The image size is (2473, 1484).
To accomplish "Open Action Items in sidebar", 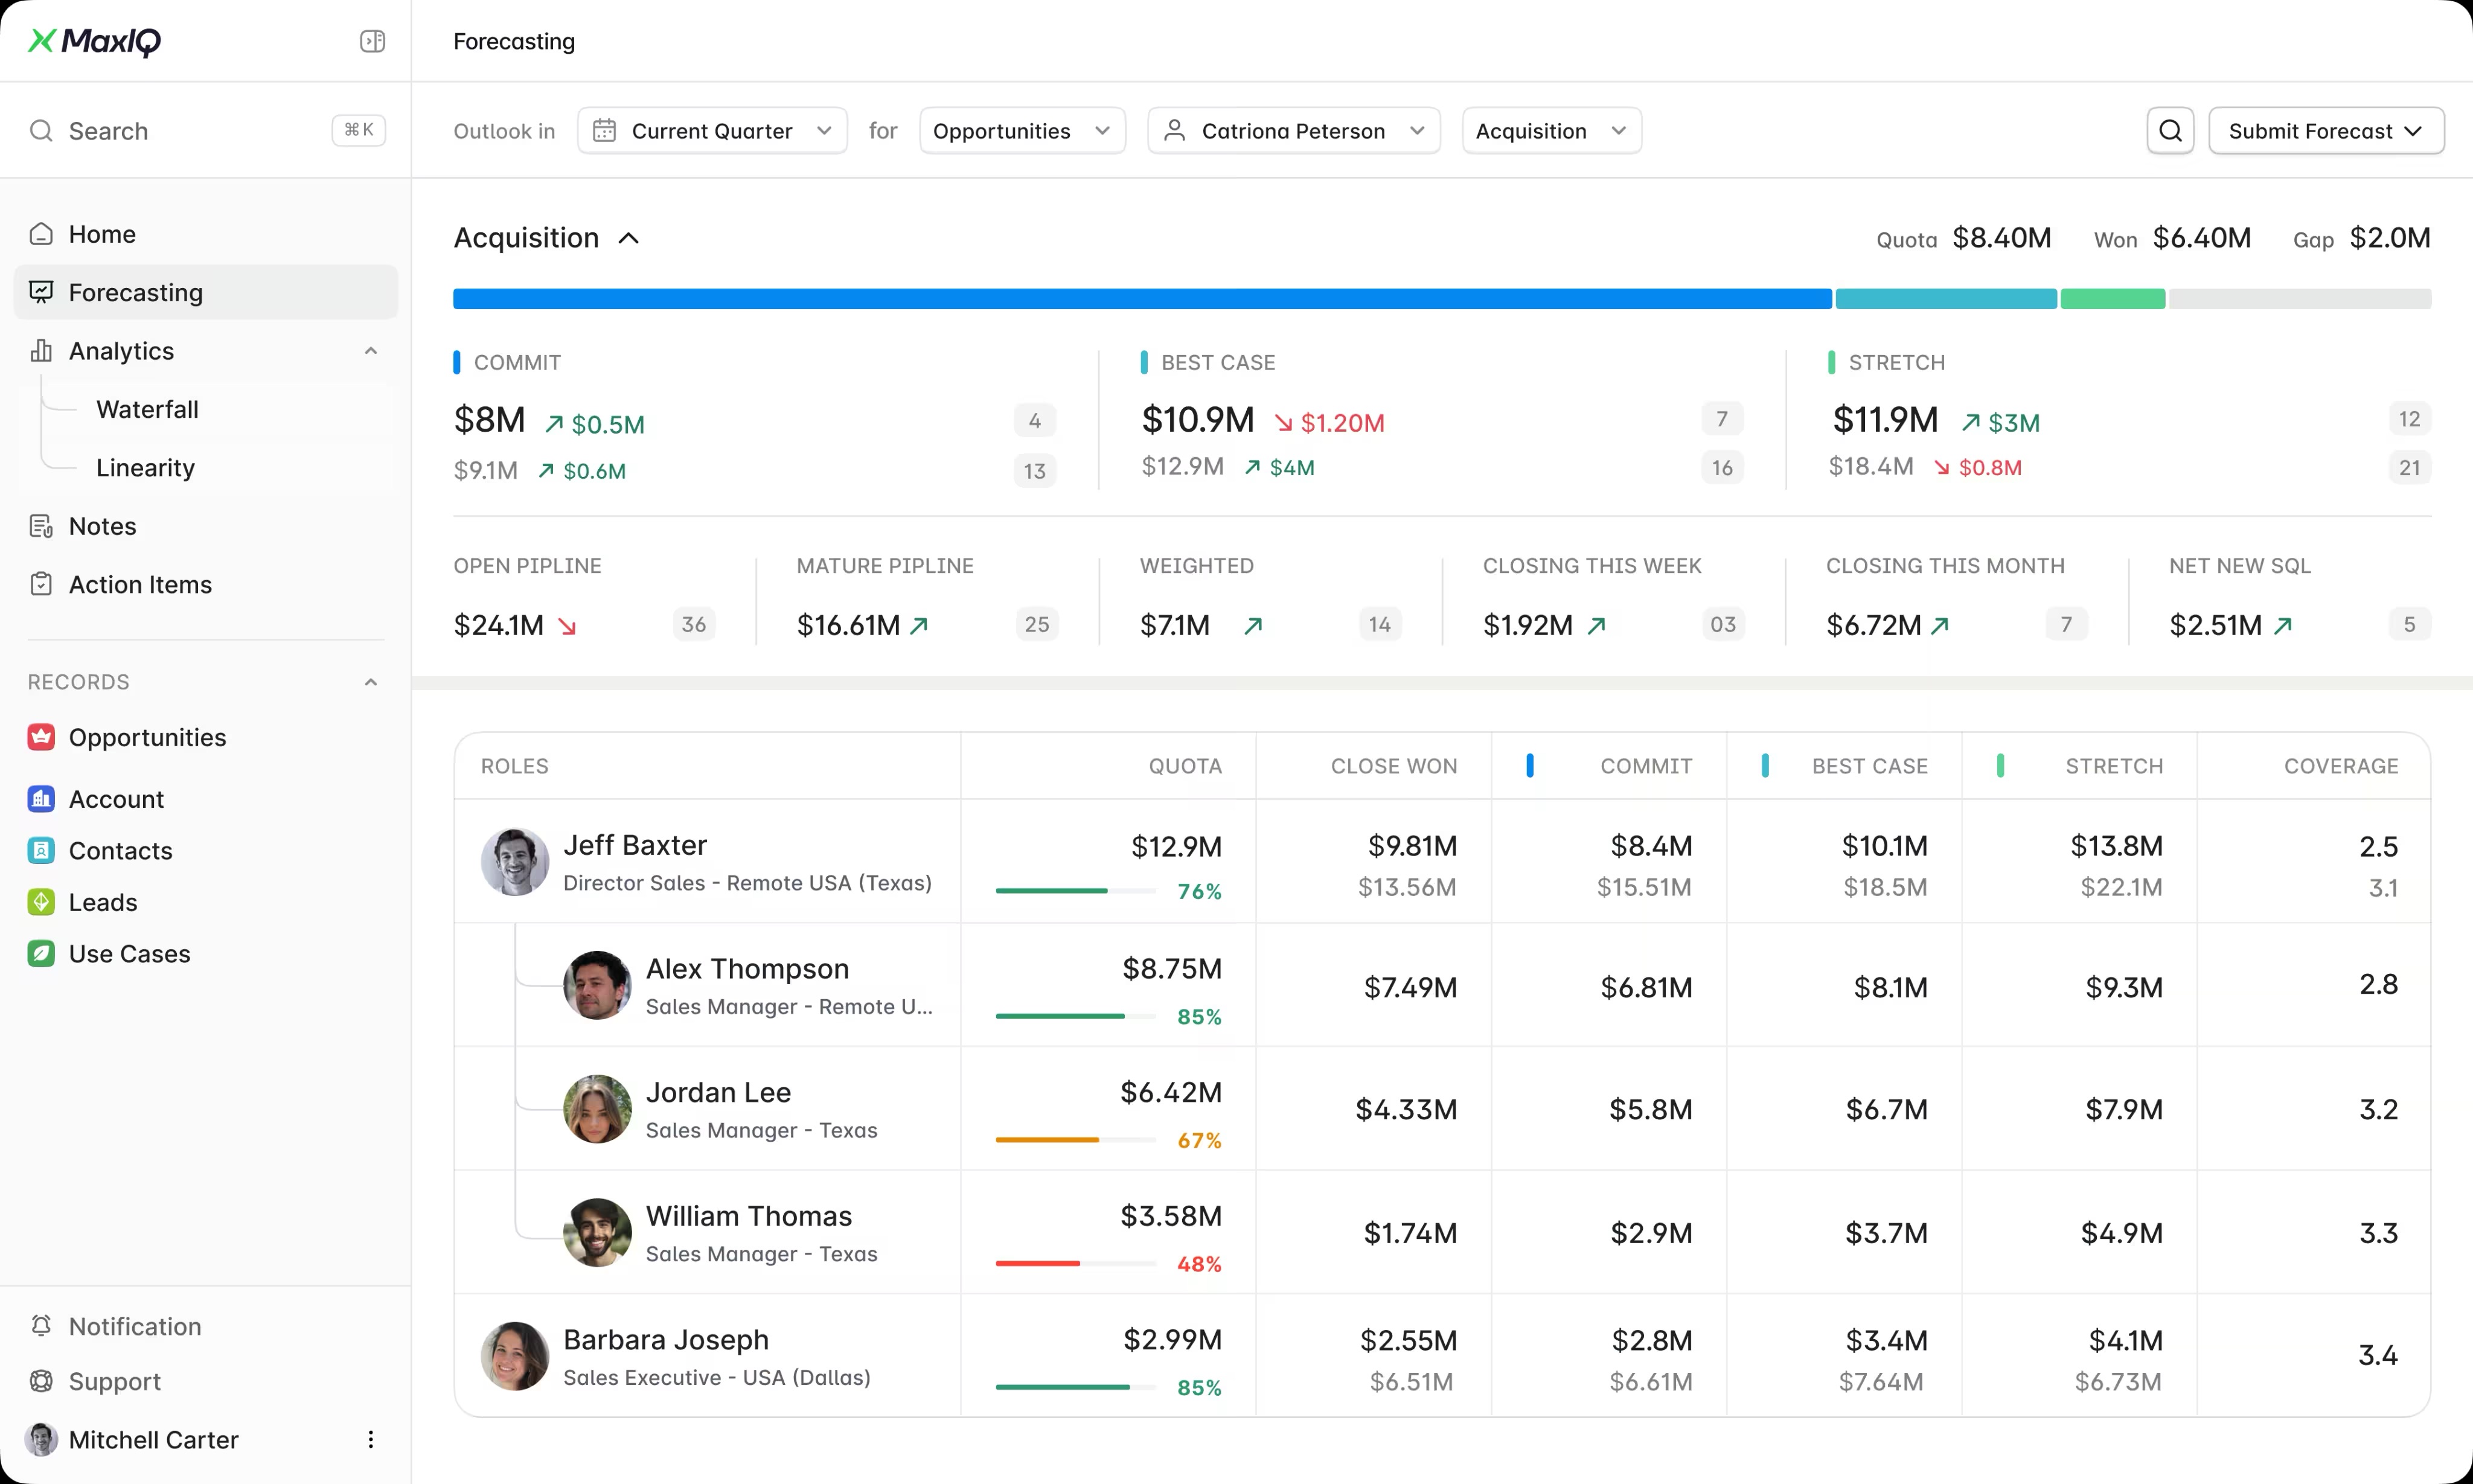I will (x=140, y=584).
